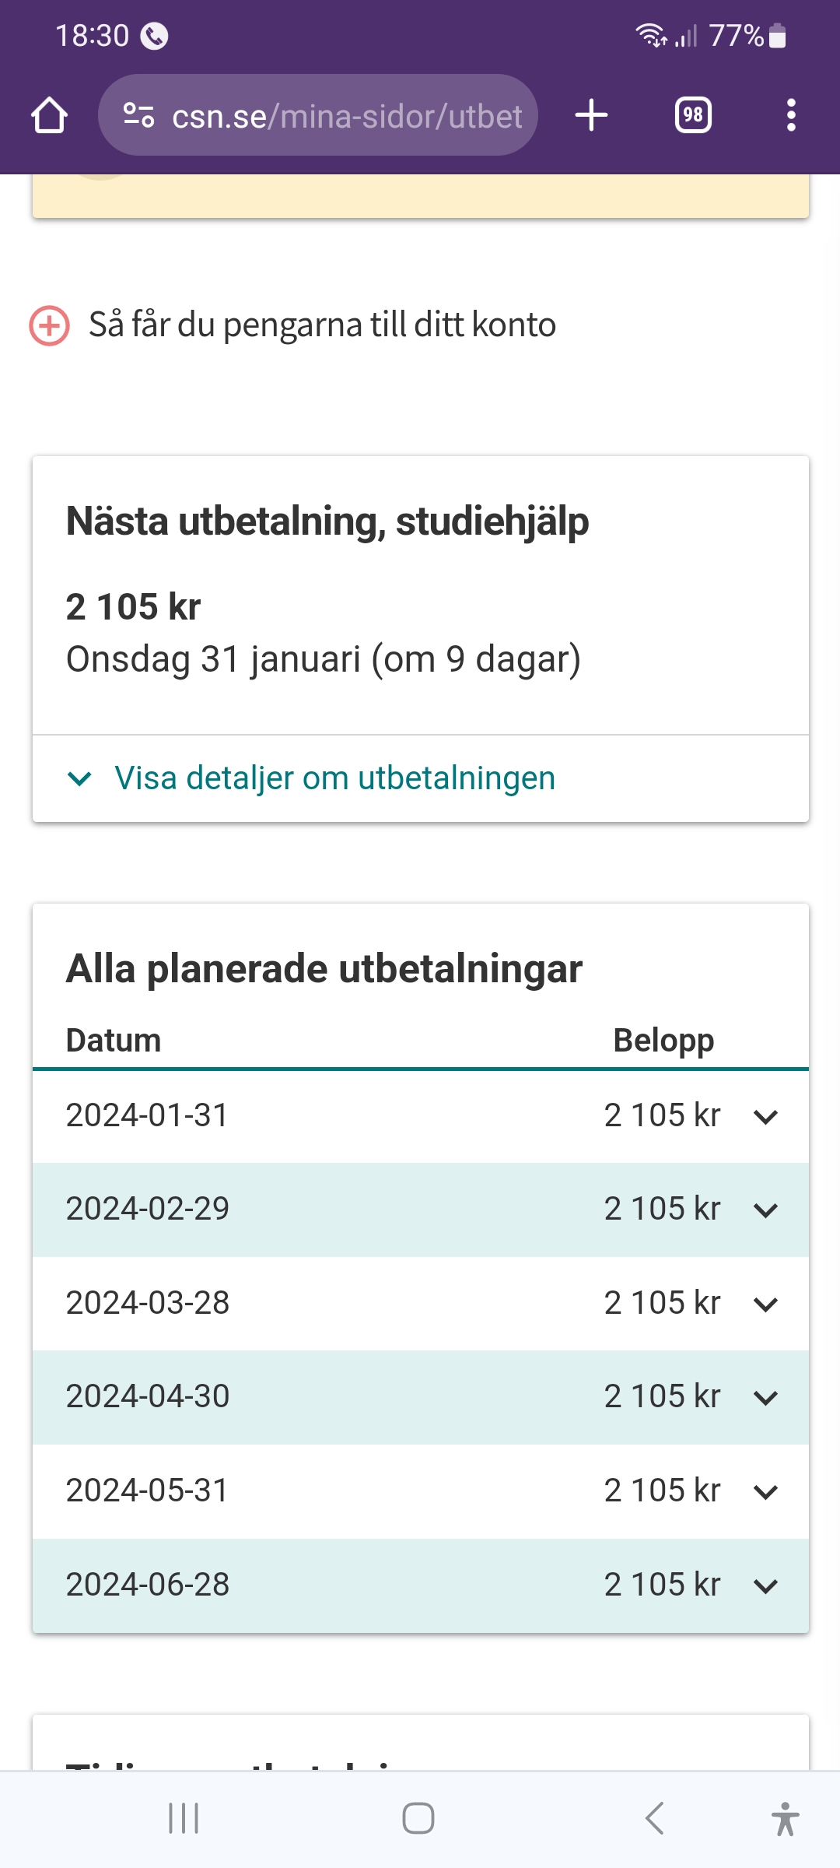Open the browser three-dot menu
This screenshot has width=840, height=1868.
791,115
